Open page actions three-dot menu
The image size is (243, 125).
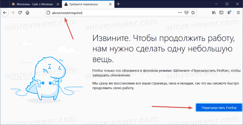180,13
